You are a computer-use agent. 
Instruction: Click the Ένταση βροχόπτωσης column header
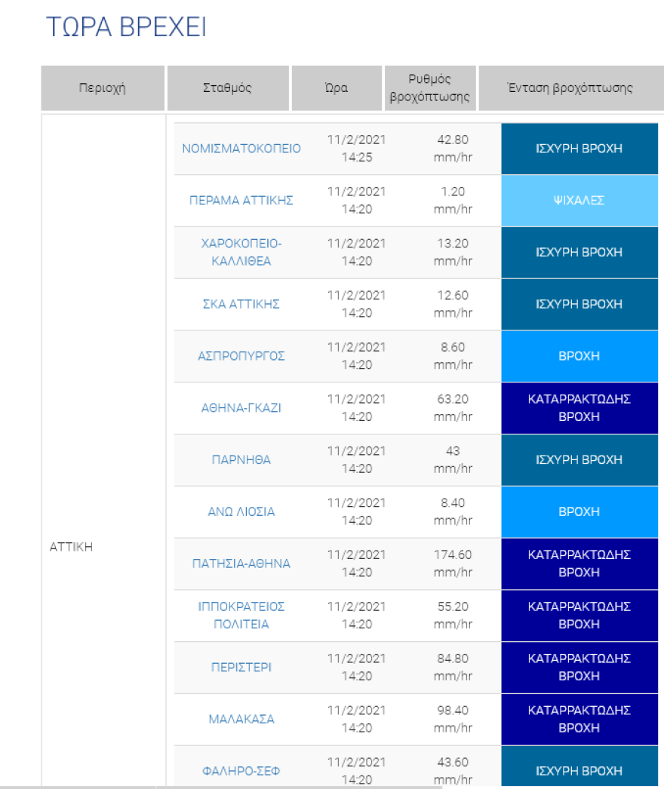(570, 88)
